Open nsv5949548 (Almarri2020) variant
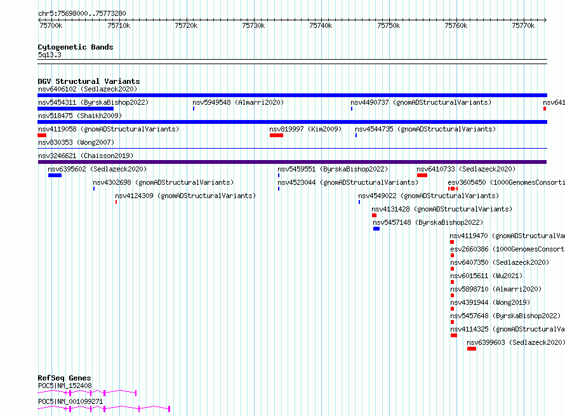 click(238, 102)
